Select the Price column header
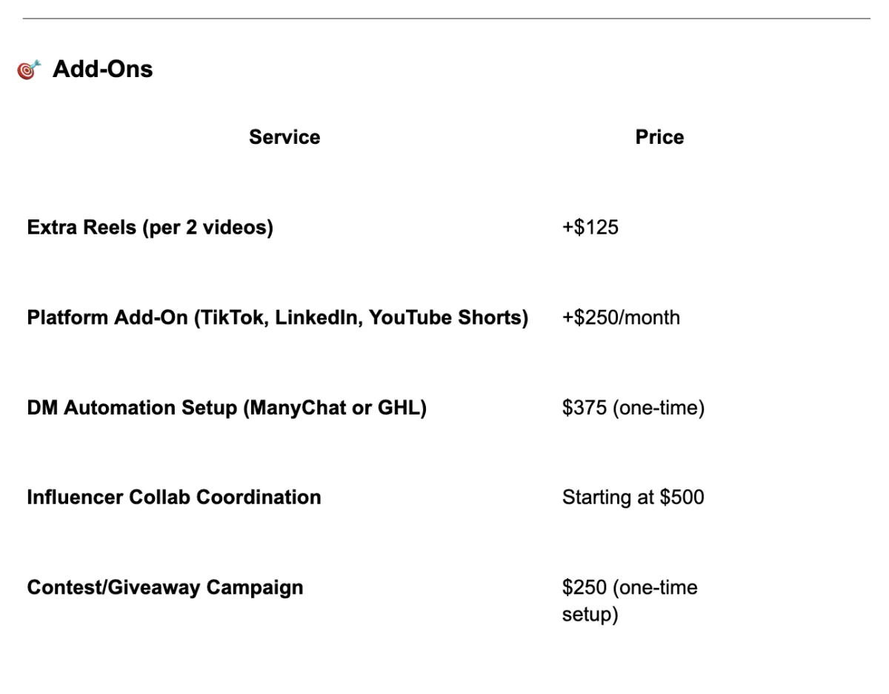The width and height of the screenshot is (889, 694). pyautogui.click(x=659, y=137)
